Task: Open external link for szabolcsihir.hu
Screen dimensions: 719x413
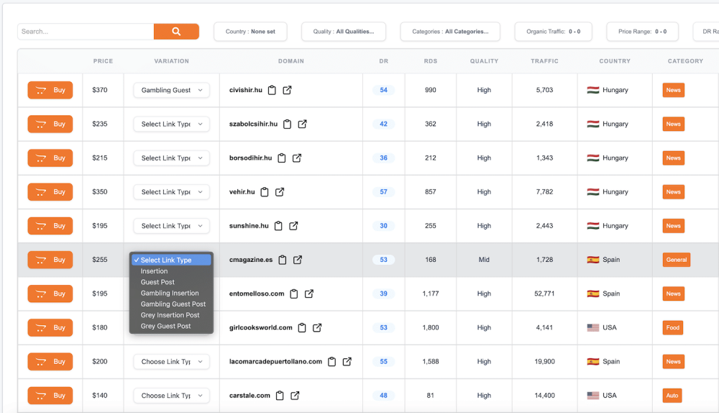Action: pyautogui.click(x=302, y=124)
